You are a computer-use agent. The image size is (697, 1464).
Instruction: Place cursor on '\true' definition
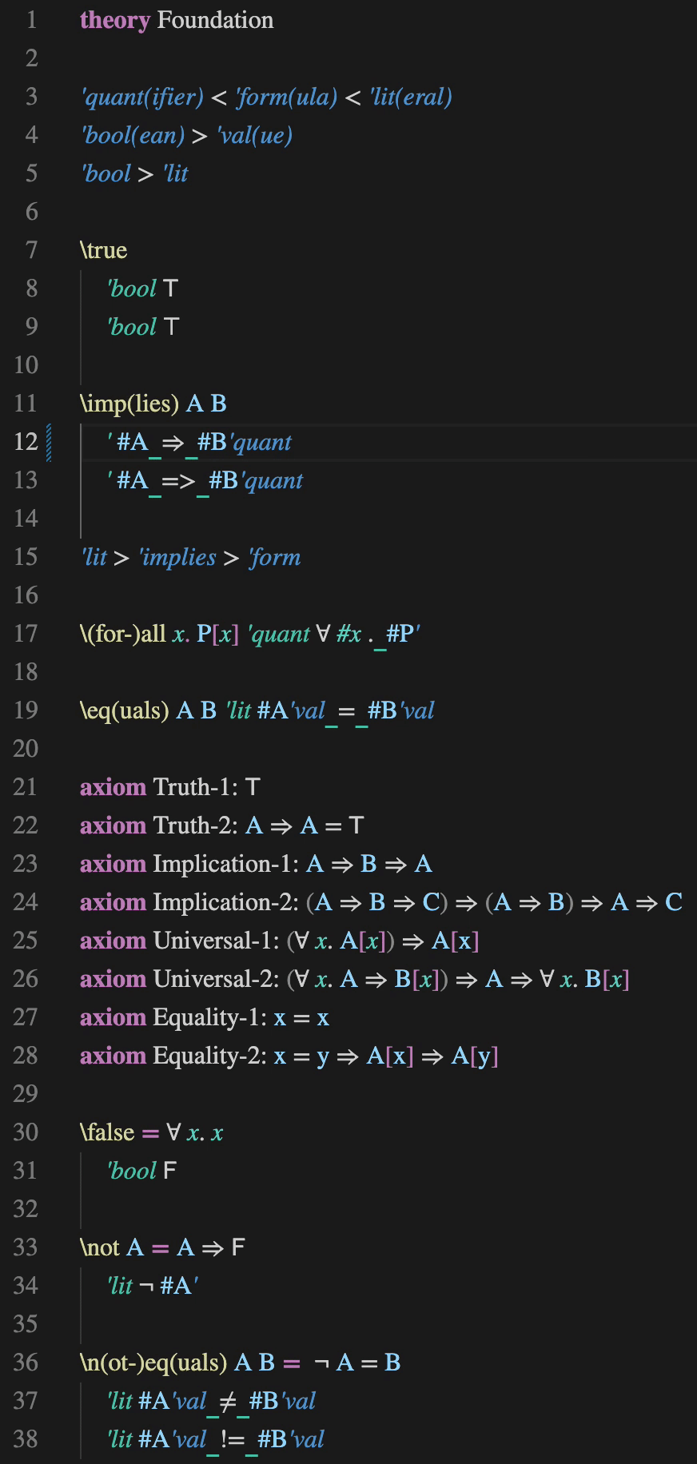104,250
